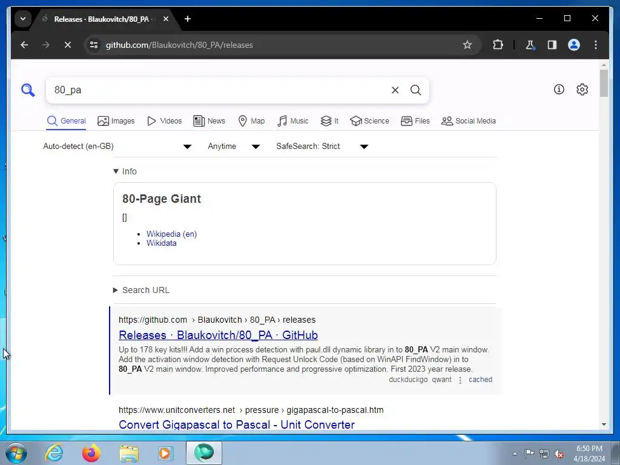Open browser extensions puzzle icon
Viewport: 620px width, 465px height.
tap(498, 45)
